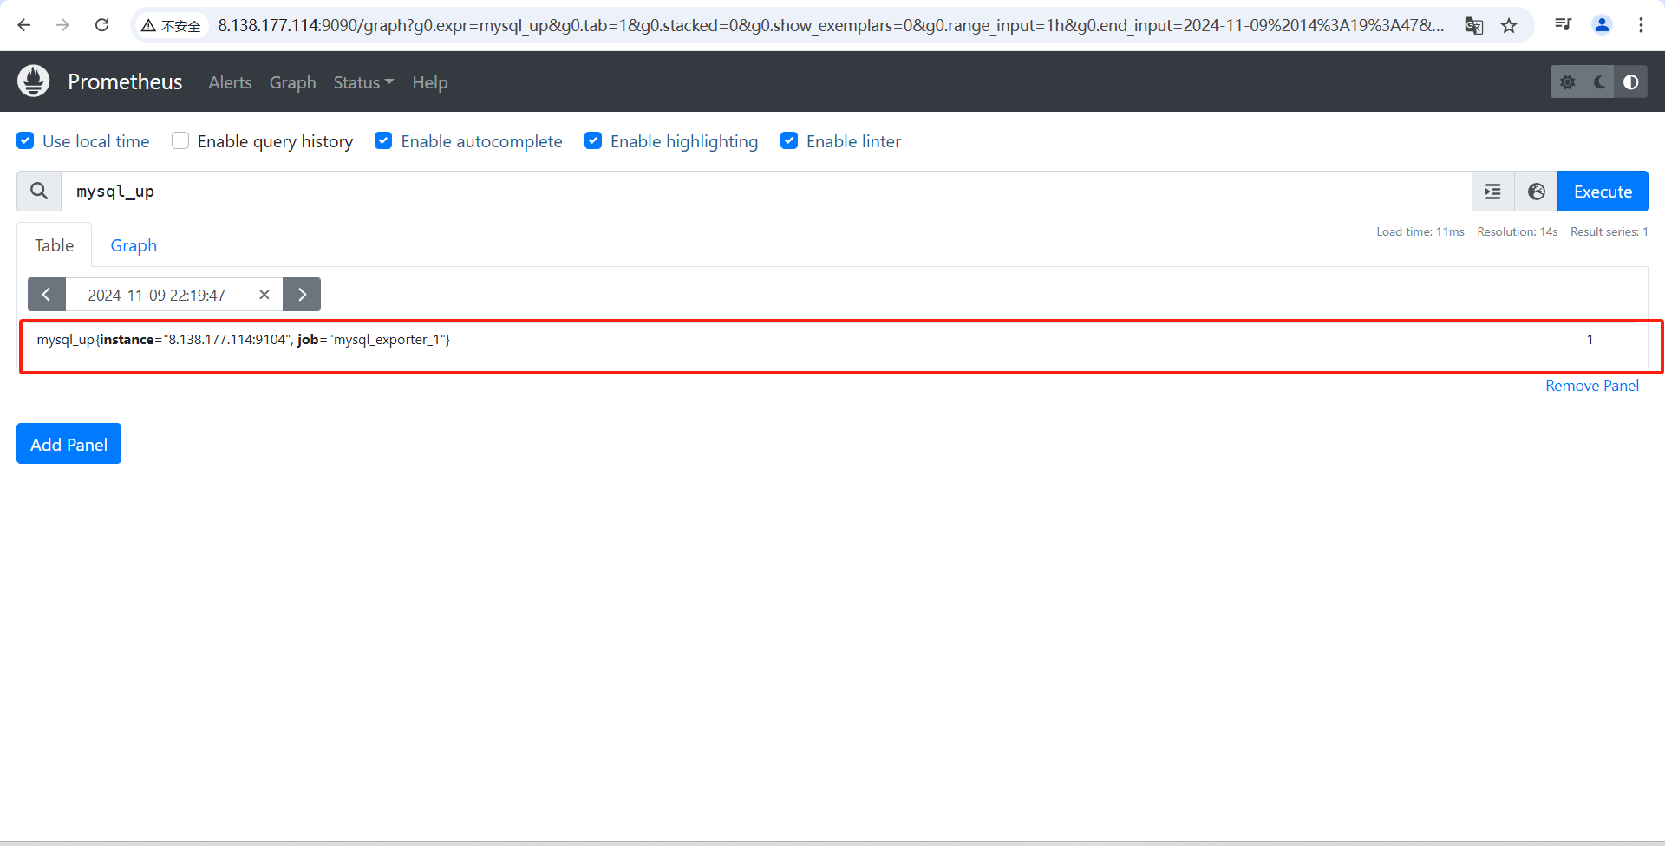Image resolution: width=1665 pixels, height=846 pixels.
Task: Click the browser address bar URL
Action: point(831,25)
